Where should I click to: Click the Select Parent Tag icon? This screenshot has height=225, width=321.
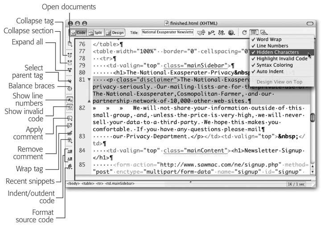click(x=70, y=81)
